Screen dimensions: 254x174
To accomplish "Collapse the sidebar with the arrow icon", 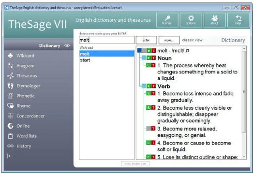I will click(x=10, y=156).
